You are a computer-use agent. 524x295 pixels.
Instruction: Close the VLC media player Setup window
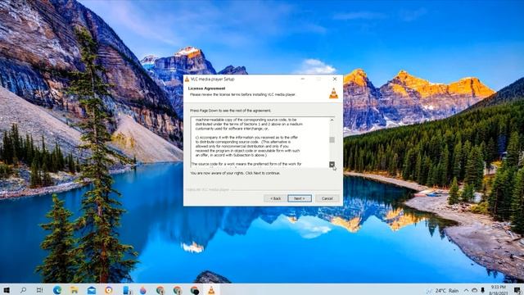pyautogui.click(x=335, y=79)
